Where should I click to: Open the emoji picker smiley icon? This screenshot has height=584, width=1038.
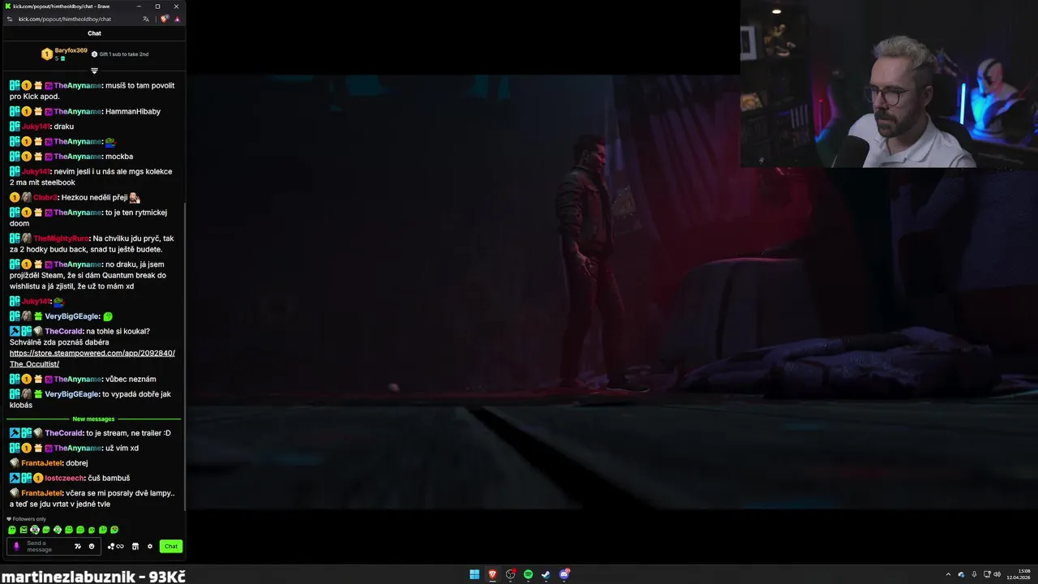(x=92, y=547)
